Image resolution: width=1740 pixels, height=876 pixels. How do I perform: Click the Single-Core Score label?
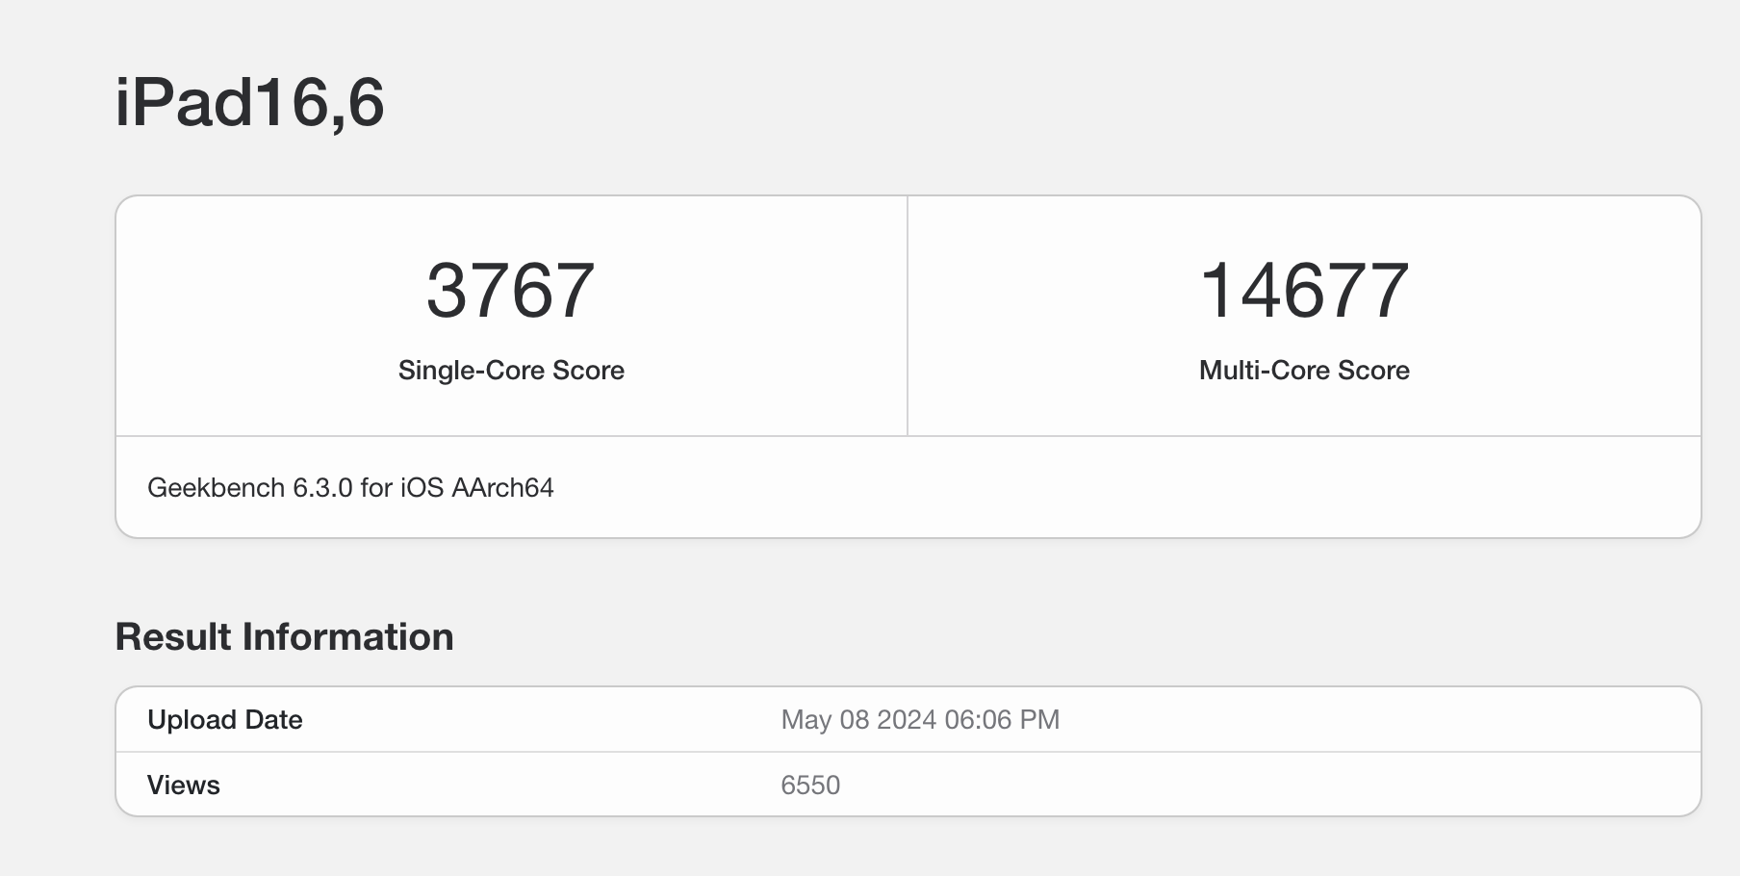(511, 371)
